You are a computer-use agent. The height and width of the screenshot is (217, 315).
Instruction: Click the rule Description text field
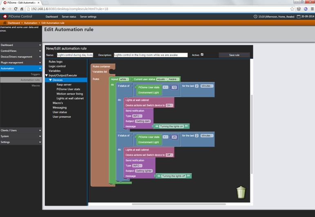click(x=150, y=55)
